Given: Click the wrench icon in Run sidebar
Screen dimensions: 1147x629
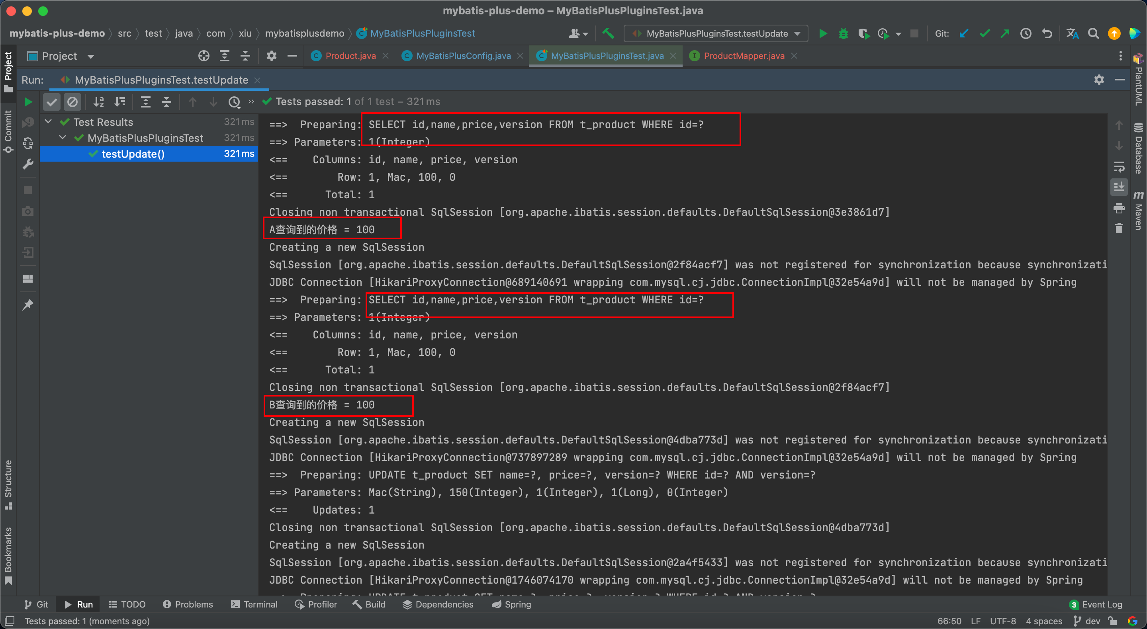Looking at the screenshot, I should pyautogui.click(x=28, y=164).
